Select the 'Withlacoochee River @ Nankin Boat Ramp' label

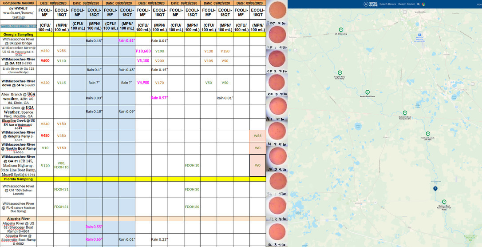tap(19, 148)
